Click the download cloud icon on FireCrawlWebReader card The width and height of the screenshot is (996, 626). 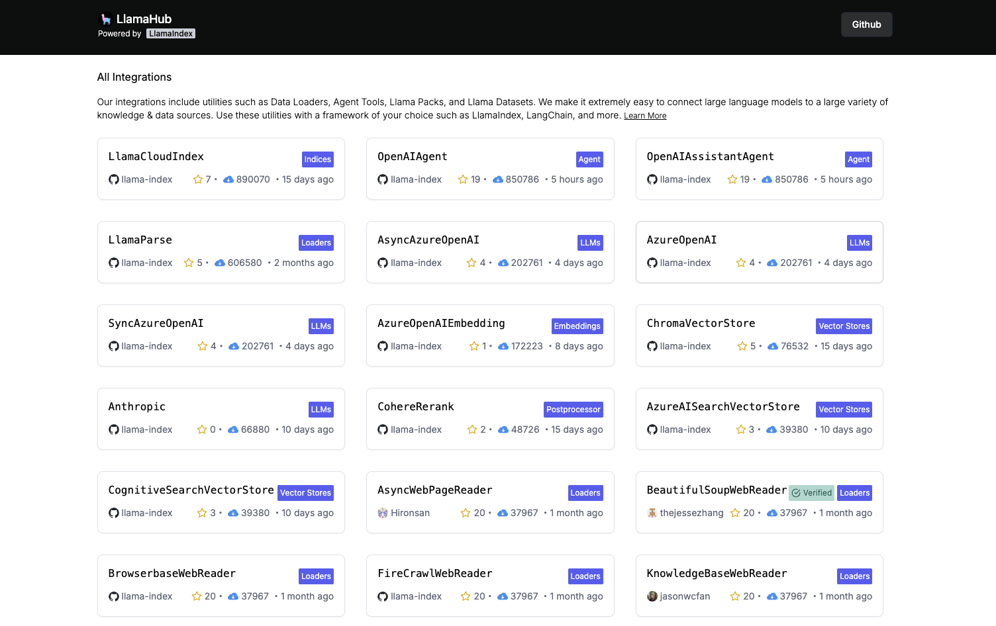pyautogui.click(x=503, y=596)
